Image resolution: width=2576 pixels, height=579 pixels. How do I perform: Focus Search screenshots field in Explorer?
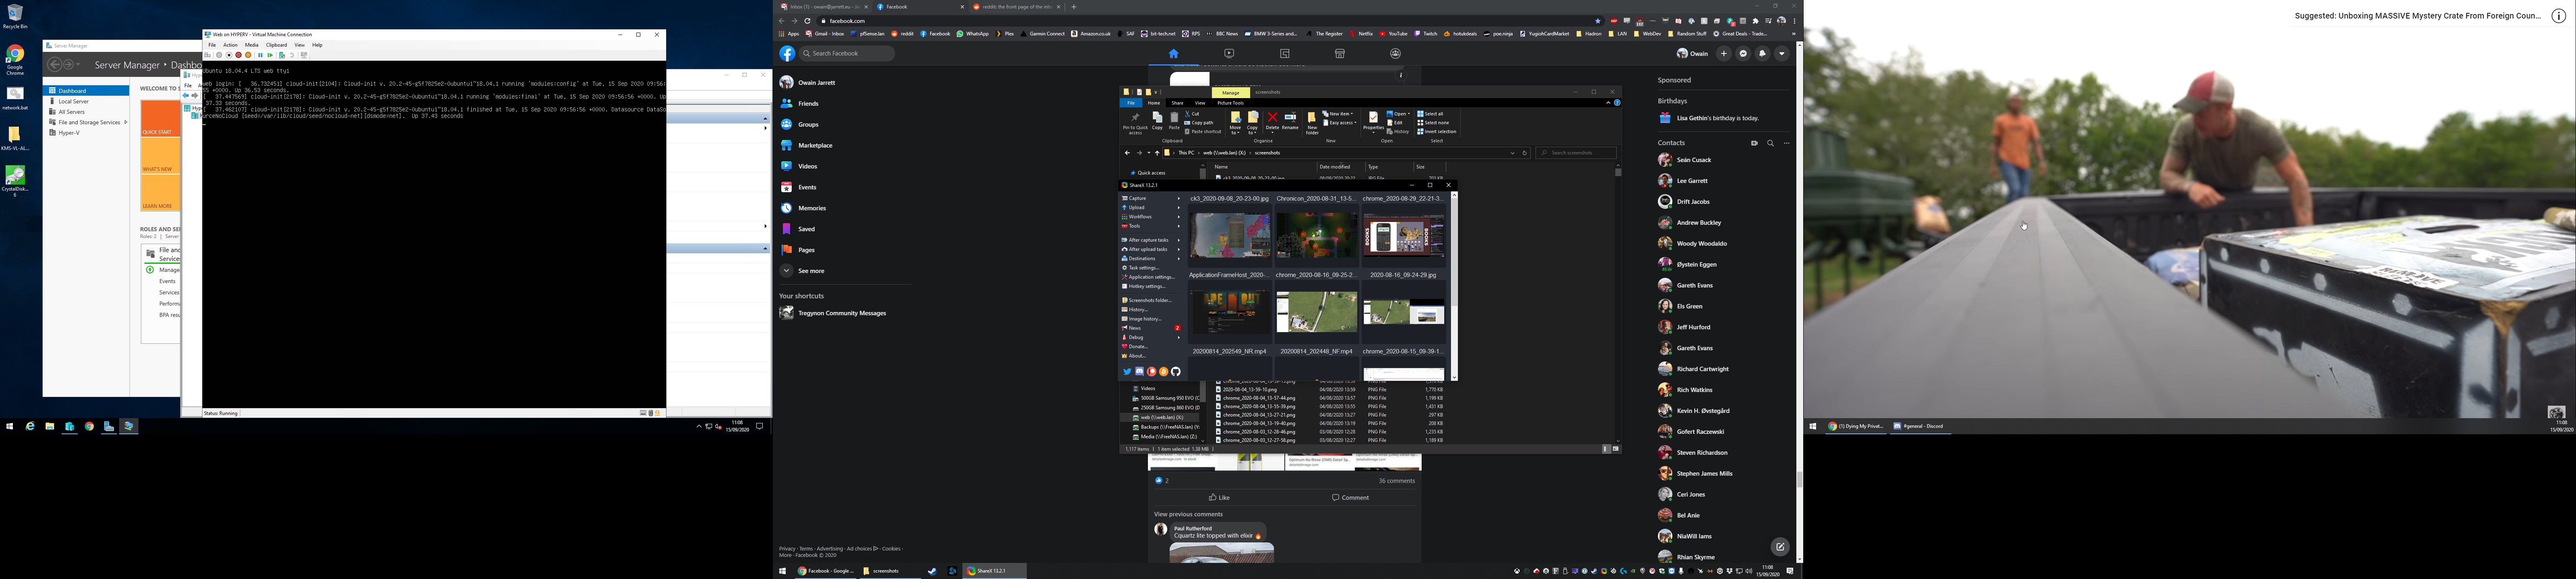(1576, 153)
